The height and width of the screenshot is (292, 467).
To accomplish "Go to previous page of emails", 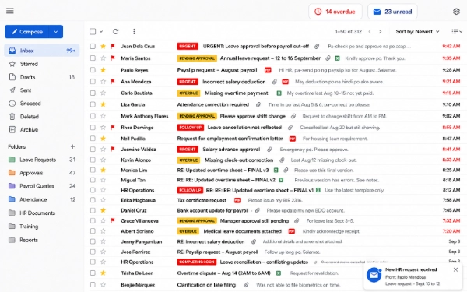I will (370, 32).
